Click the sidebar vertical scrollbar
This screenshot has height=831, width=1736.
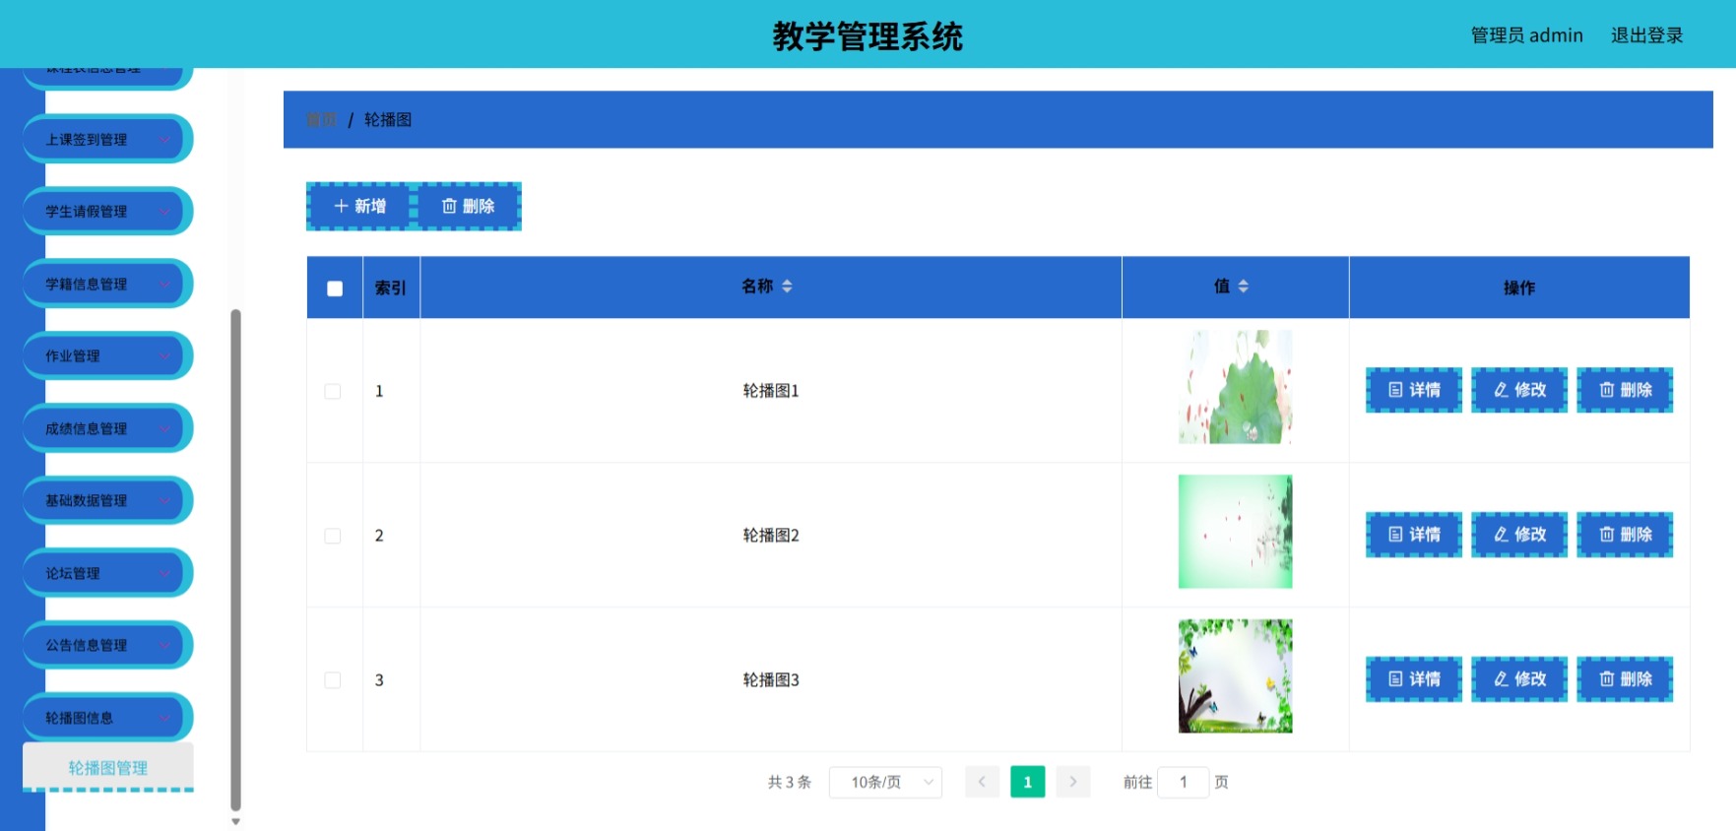[x=235, y=559]
